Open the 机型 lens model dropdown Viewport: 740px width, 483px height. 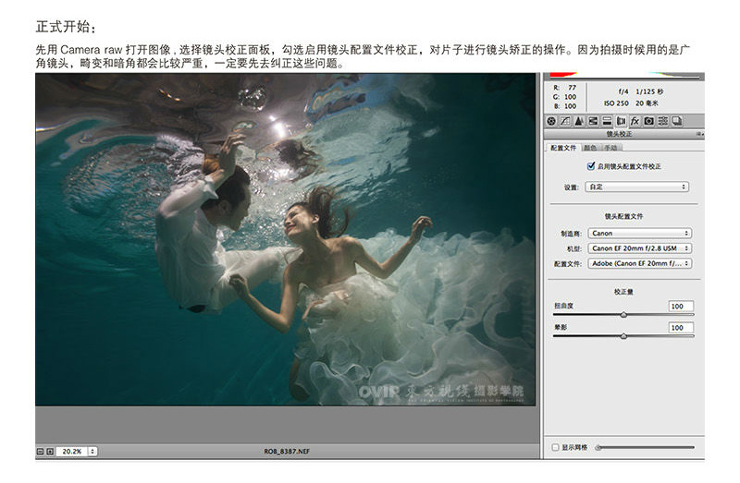pos(640,248)
